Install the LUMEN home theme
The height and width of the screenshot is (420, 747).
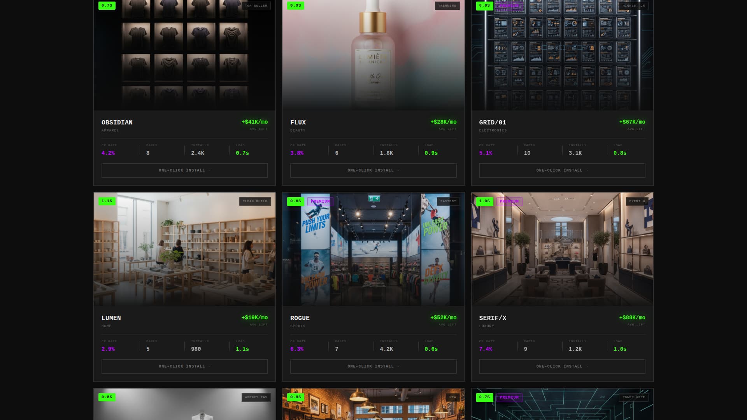click(184, 366)
